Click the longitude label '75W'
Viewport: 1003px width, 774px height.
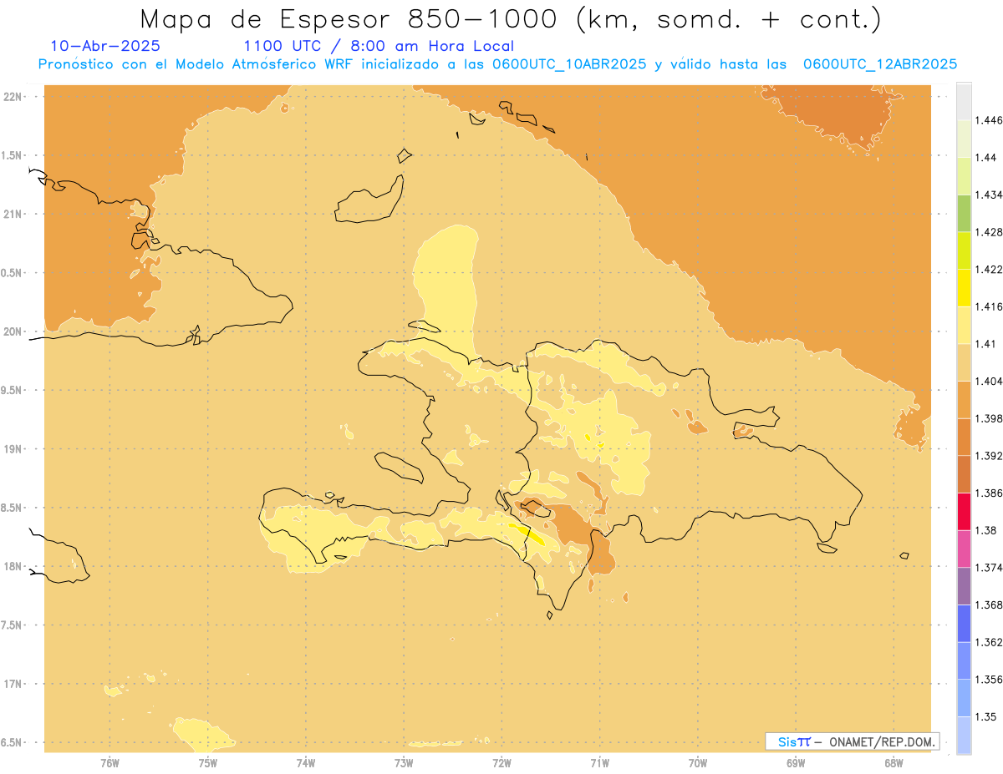207,763
